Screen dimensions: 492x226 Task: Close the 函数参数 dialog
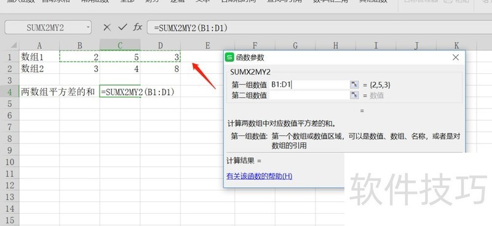click(x=456, y=57)
